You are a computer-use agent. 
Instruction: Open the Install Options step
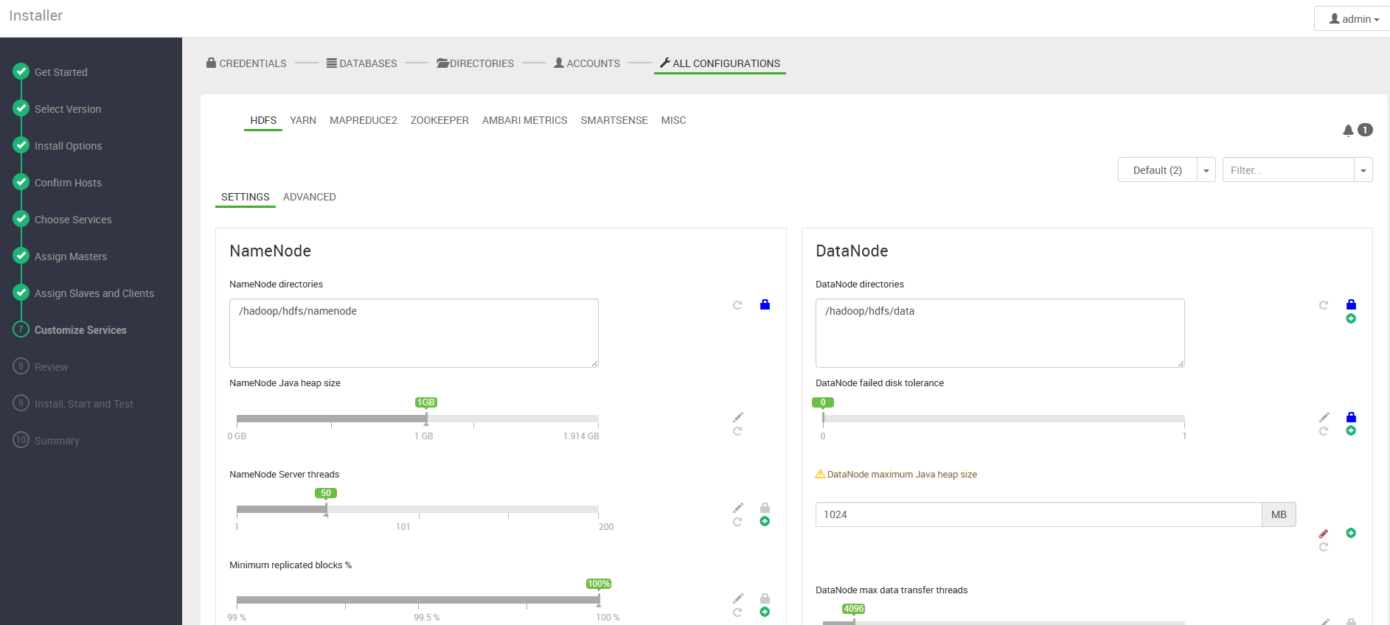[69, 146]
